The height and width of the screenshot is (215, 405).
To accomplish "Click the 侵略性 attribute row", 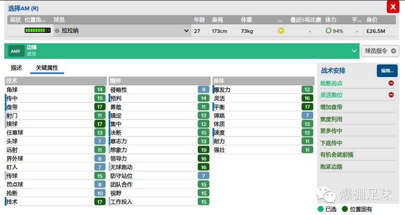I will click(159, 90).
